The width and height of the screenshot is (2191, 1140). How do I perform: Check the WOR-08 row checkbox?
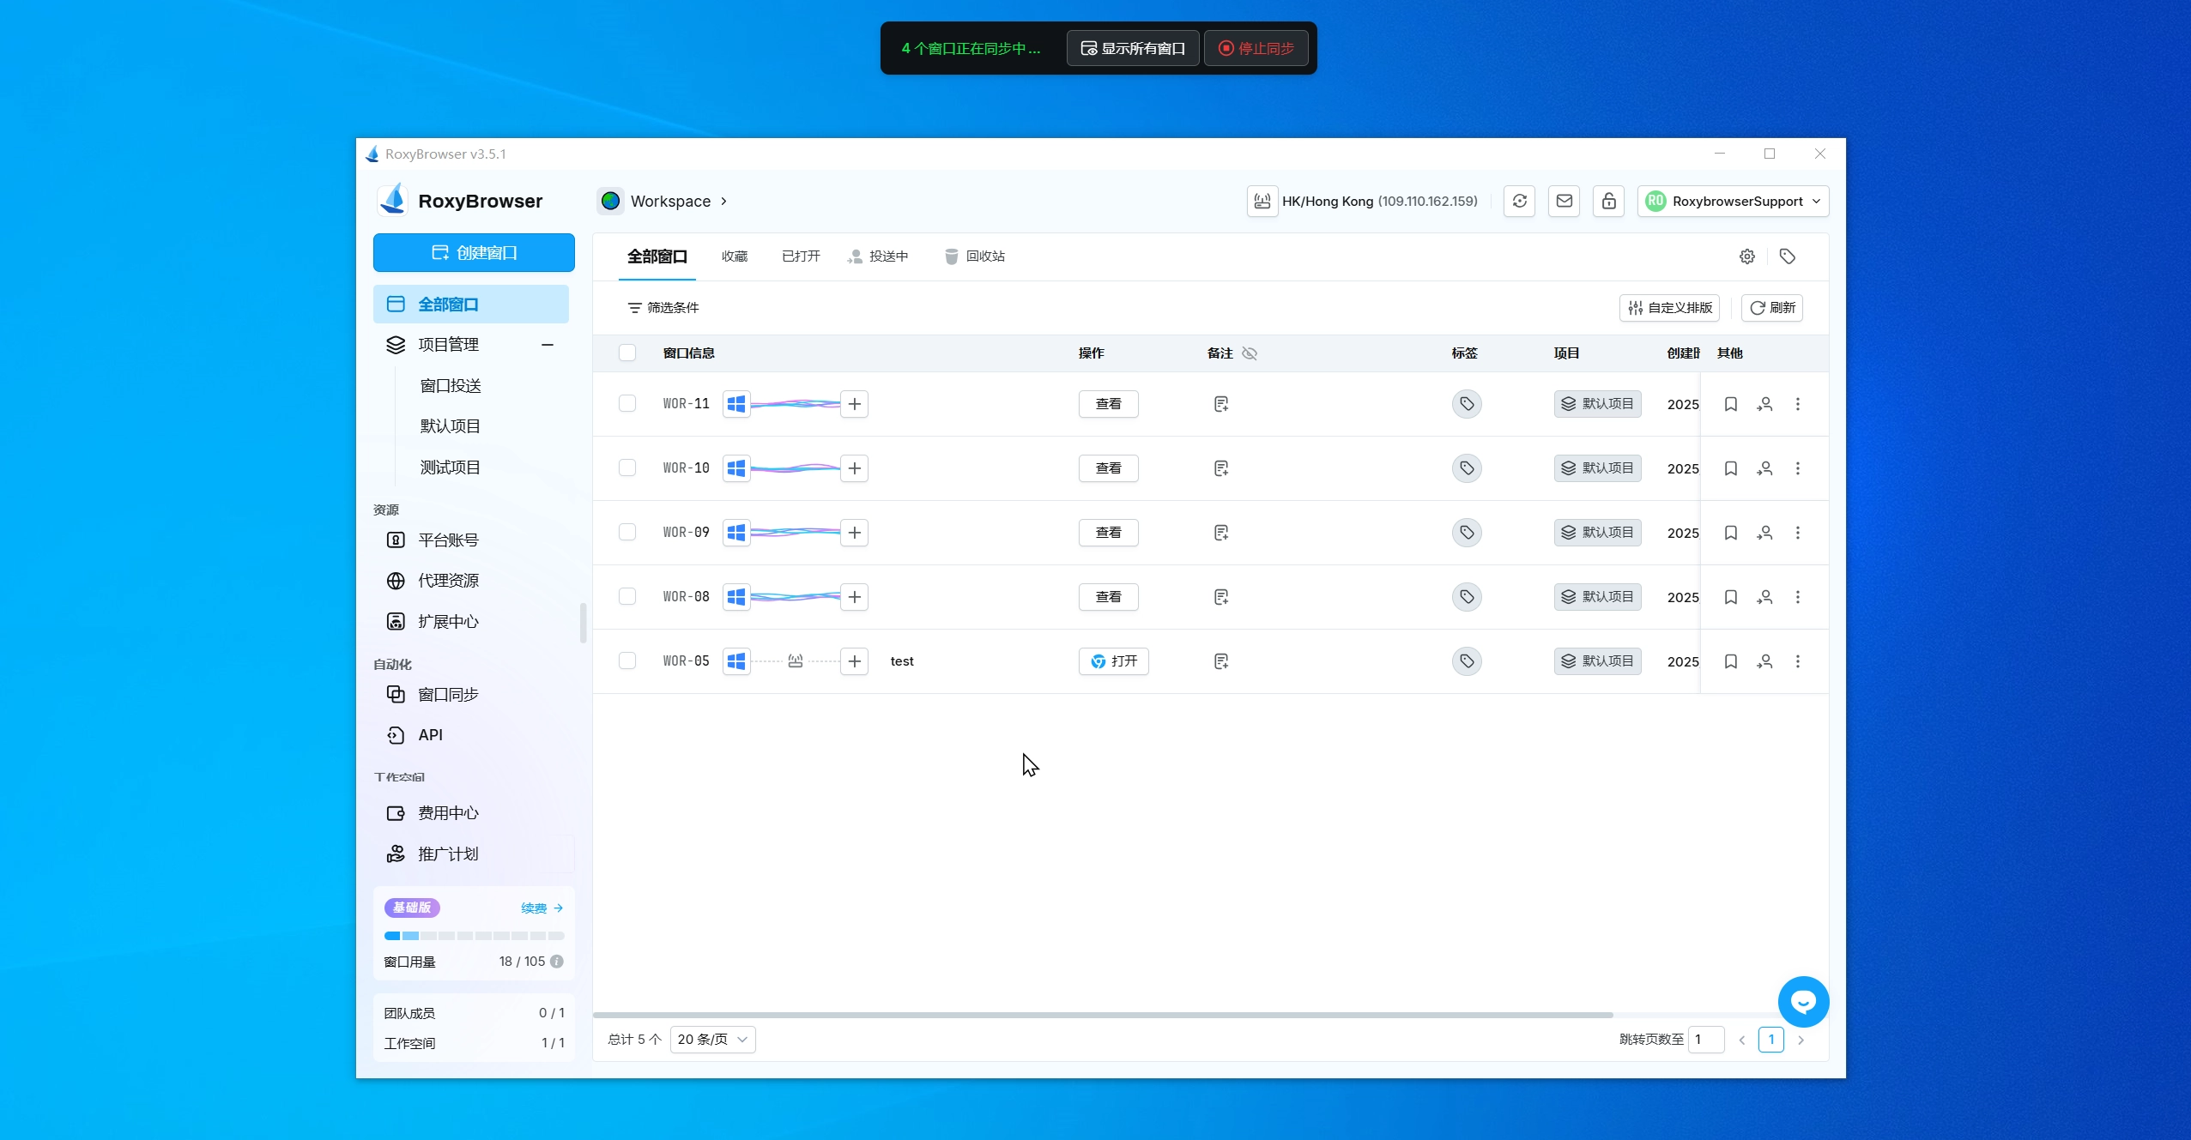(627, 596)
